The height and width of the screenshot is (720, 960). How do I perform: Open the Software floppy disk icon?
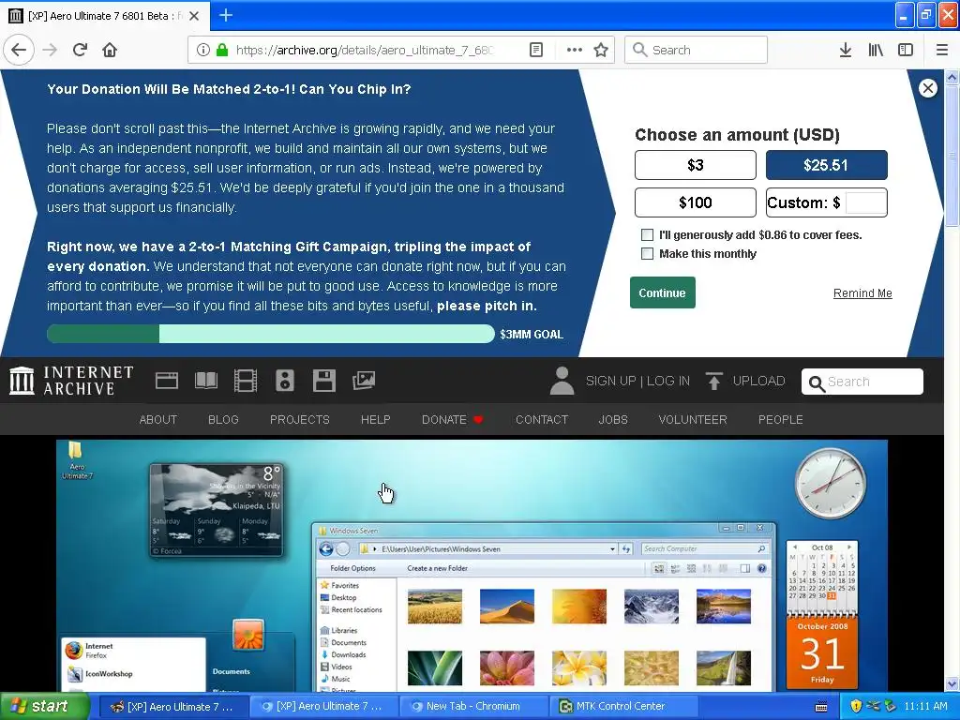[x=323, y=381]
